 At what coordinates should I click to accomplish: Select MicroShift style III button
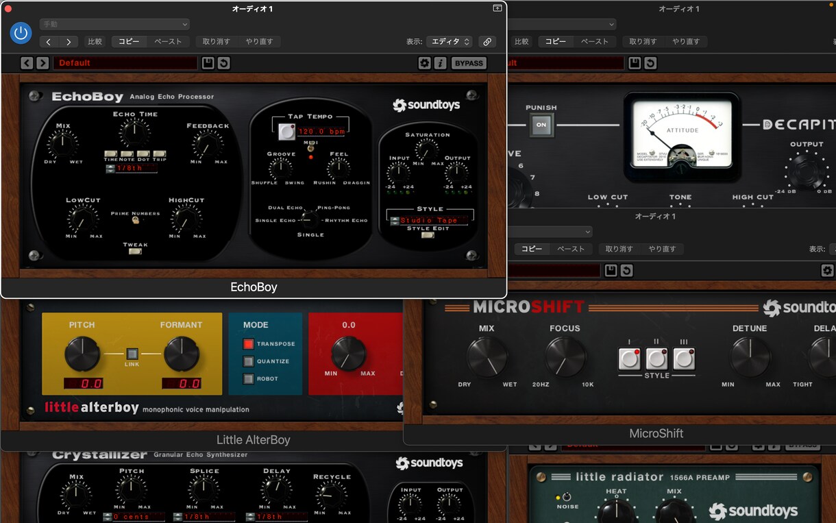click(x=684, y=359)
